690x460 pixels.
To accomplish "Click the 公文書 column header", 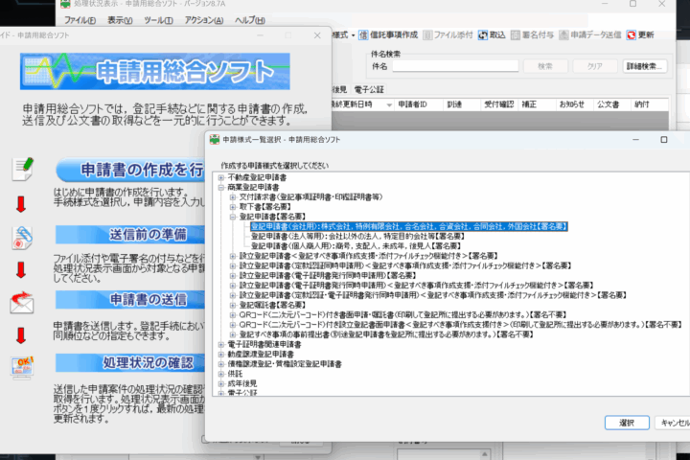I will (611, 104).
